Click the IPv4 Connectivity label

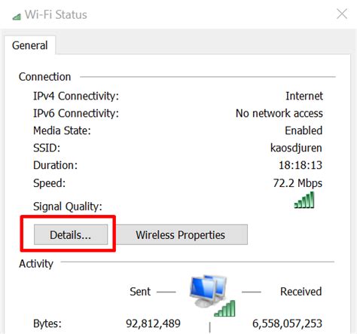coord(76,96)
